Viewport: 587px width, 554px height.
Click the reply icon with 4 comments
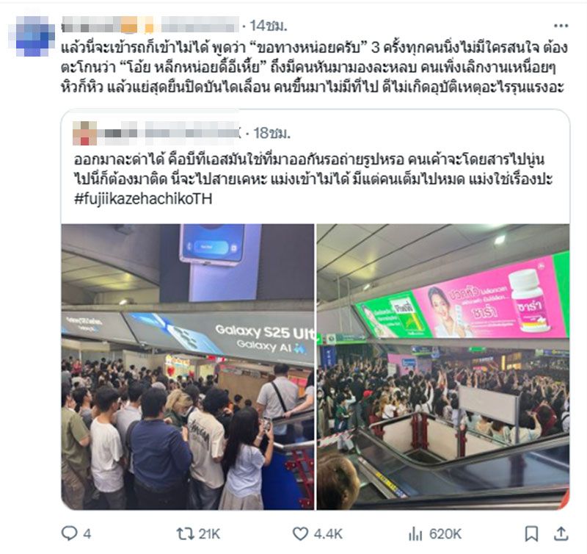click(x=69, y=533)
